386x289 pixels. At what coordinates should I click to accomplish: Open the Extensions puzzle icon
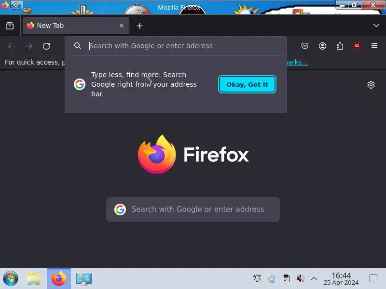click(x=340, y=46)
